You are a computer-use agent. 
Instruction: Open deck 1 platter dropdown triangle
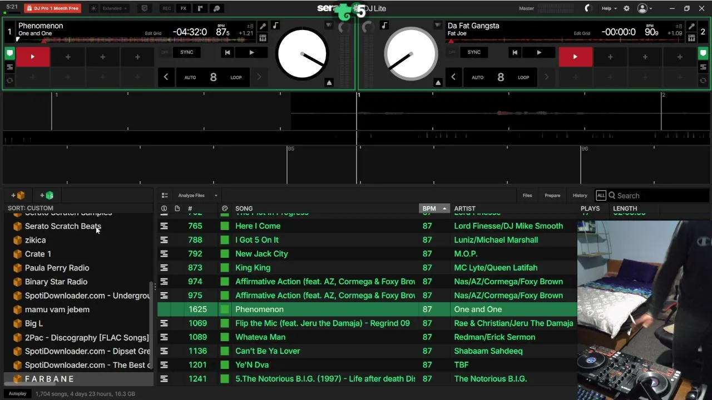(x=329, y=26)
